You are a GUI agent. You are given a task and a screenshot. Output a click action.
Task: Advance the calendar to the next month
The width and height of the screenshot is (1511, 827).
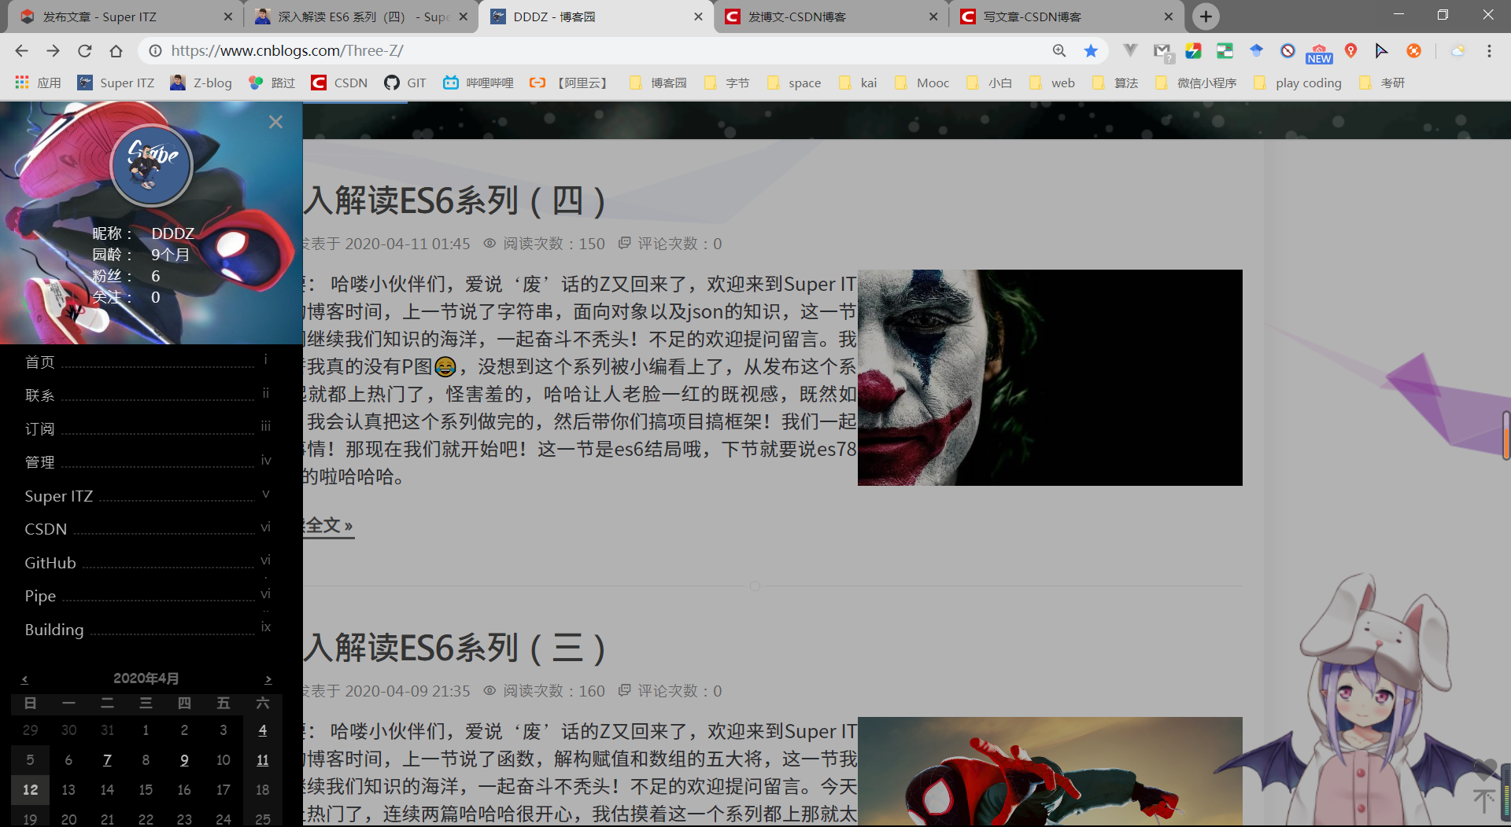[x=268, y=678]
